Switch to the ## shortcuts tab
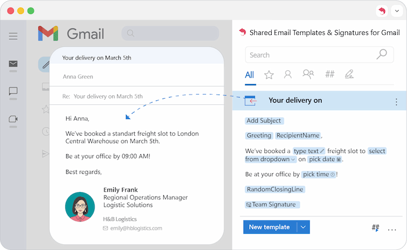Viewport: 407px width, 250px height. coord(330,74)
